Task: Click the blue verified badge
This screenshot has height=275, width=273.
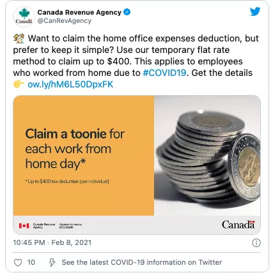Action: (x=127, y=12)
